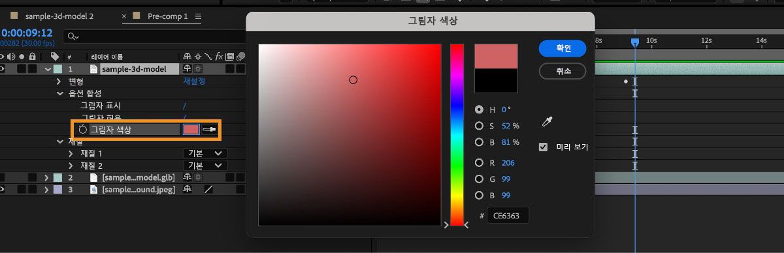Click the R value 206
The height and width of the screenshot is (253, 784).
(508, 162)
